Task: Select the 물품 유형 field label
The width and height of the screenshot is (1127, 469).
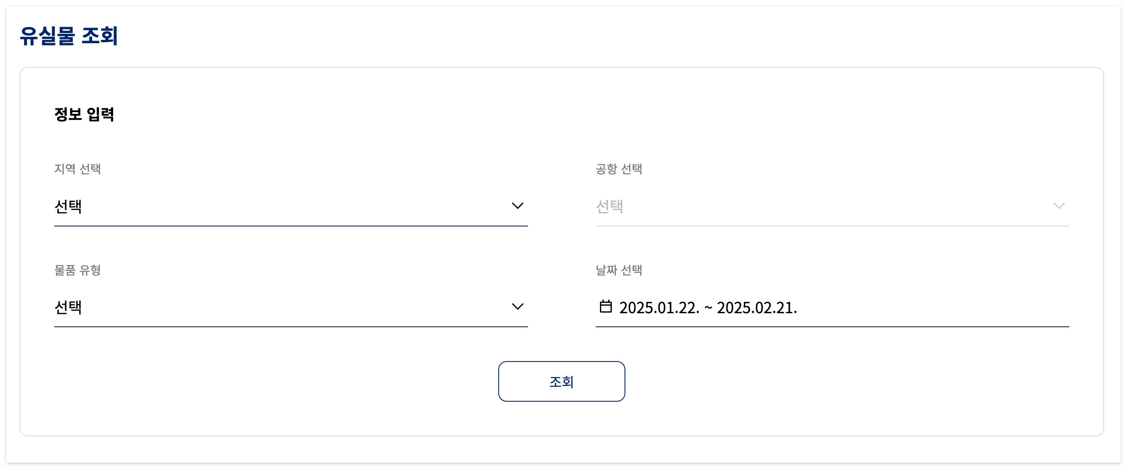Action: pos(77,270)
